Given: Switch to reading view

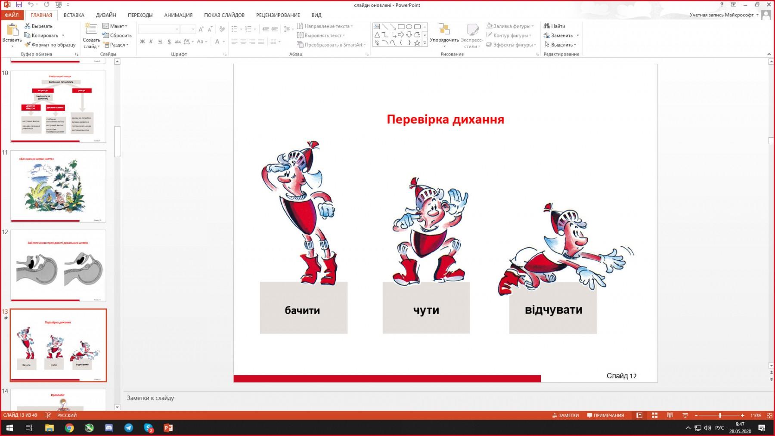Looking at the screenshot, I should 670,415.
